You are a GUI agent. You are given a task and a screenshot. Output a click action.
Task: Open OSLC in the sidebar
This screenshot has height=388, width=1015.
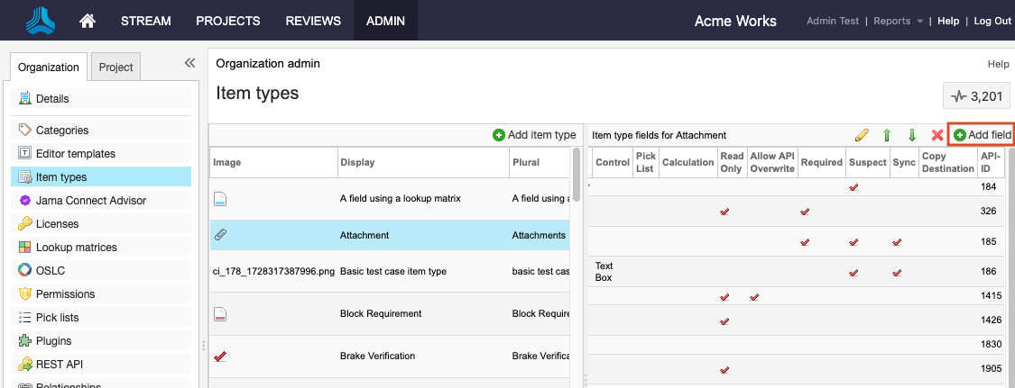[101, 270]
